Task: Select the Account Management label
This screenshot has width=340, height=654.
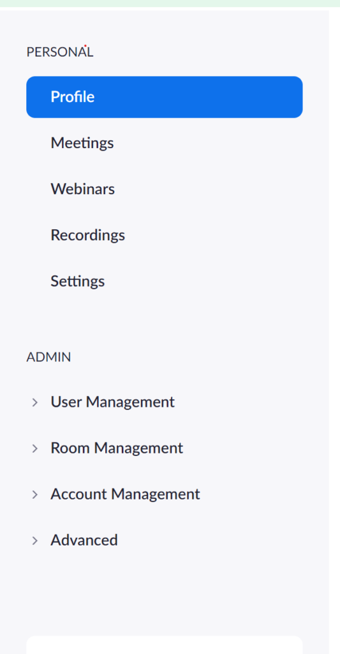Action: pos(126,494)
